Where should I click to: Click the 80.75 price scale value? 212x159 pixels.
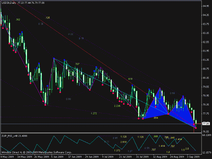(206, 69)
